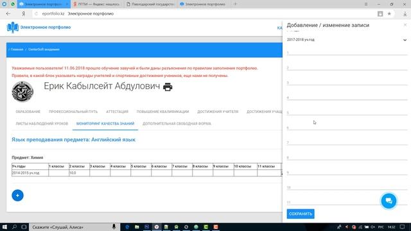Select ДОСТИЖЕНИЯ УЧИТЕЛЯ tab
The image size is (411, 231).
(x=218, y=112)
